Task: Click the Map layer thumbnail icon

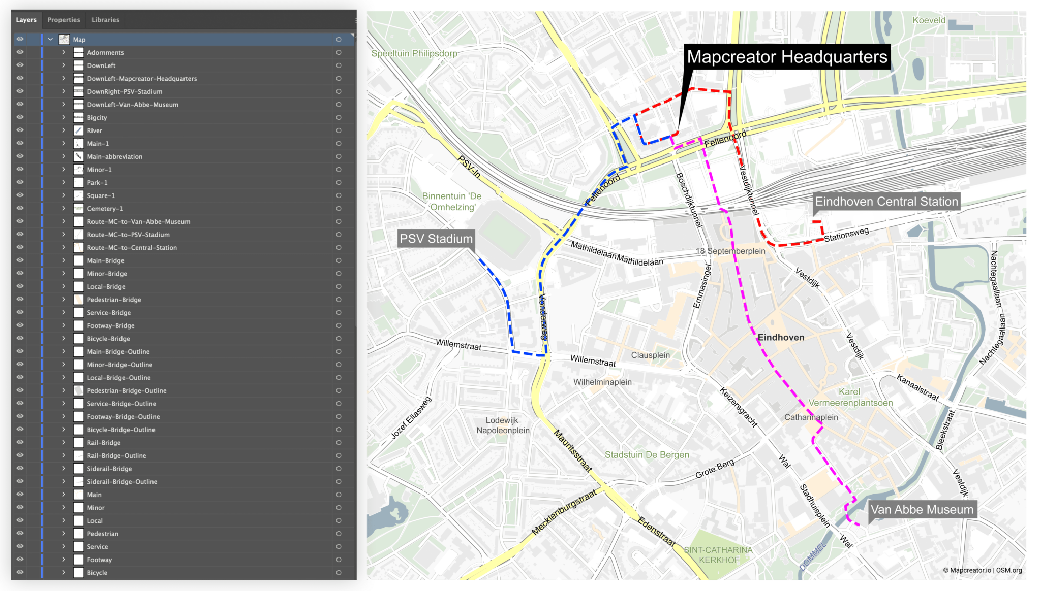Action: pyautogui.click(x=64, y=39)
